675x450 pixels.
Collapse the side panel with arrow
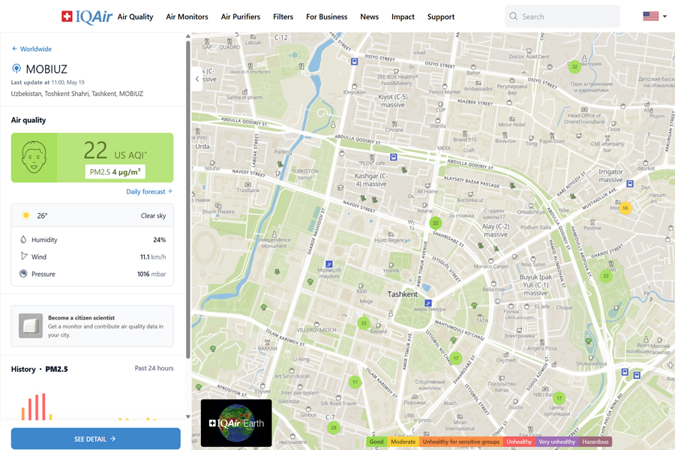[197, 79]
